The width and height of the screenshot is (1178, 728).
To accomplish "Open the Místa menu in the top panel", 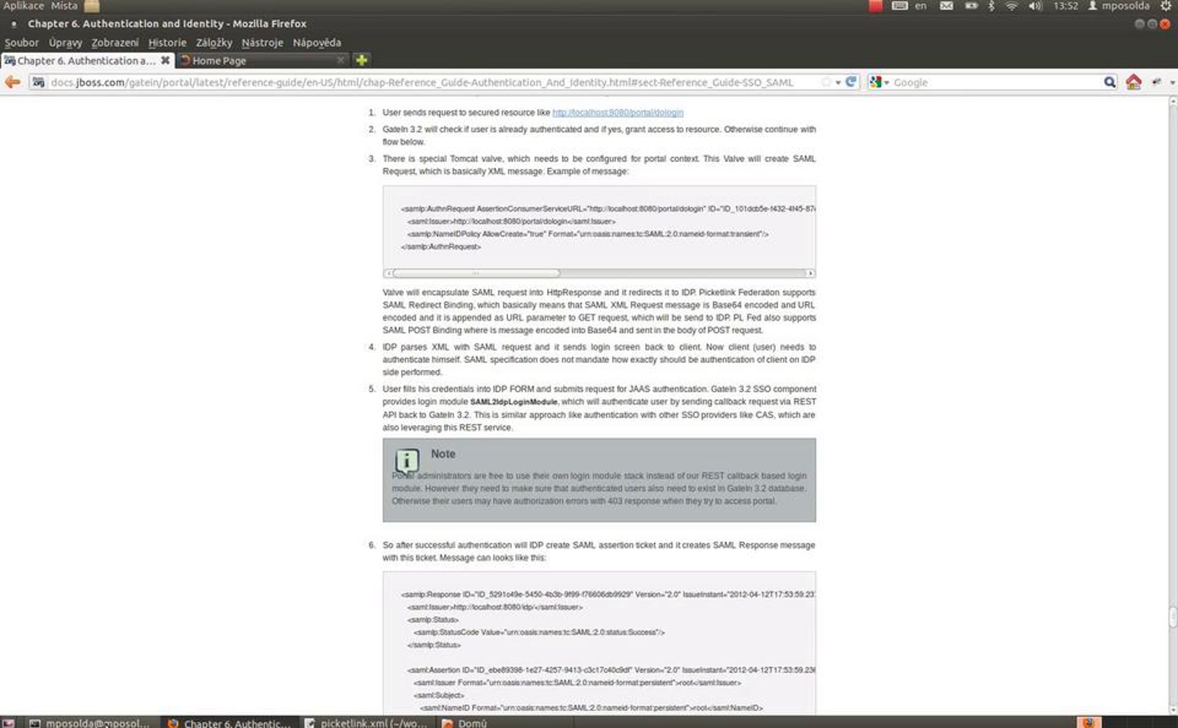I will [x=64, y=6].
